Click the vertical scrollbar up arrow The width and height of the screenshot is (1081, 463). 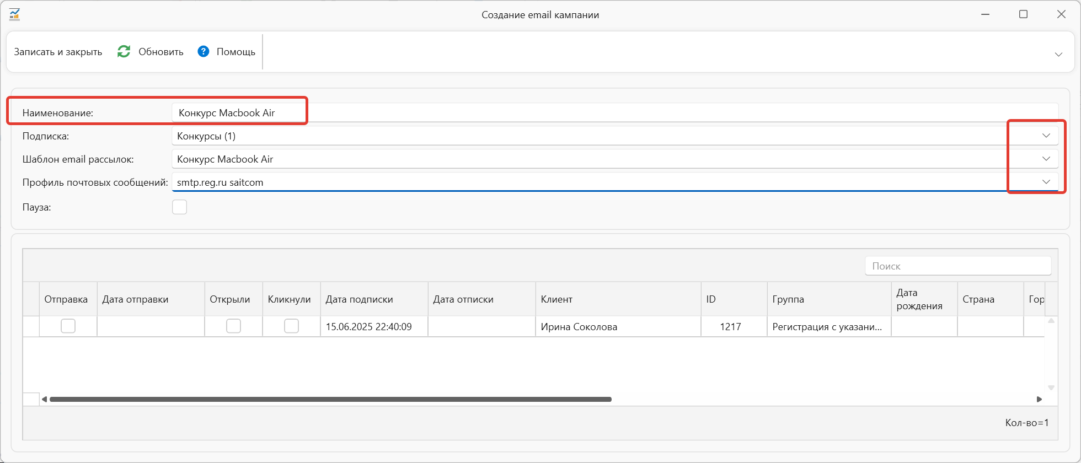tap(1051, 321)
